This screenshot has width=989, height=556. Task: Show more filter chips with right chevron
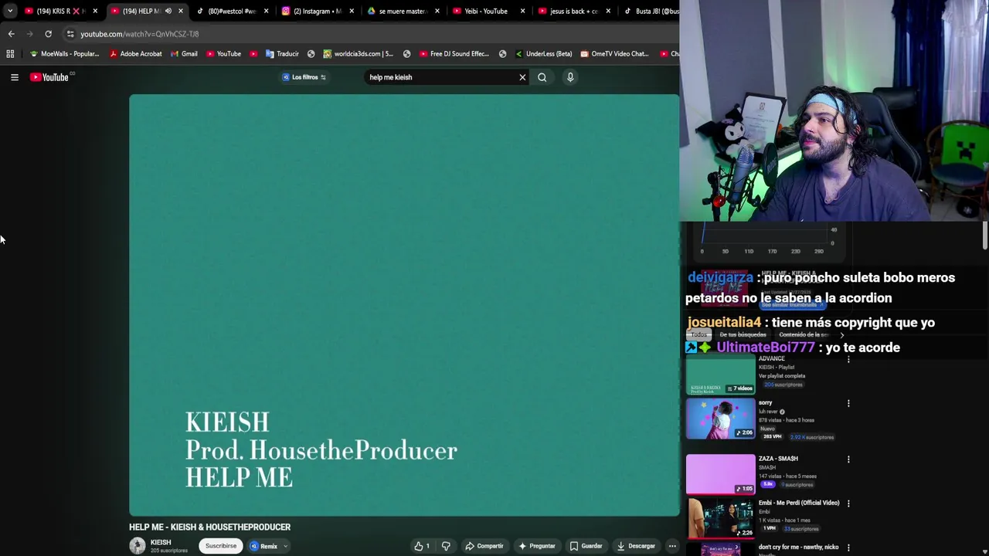click(842, 335)
